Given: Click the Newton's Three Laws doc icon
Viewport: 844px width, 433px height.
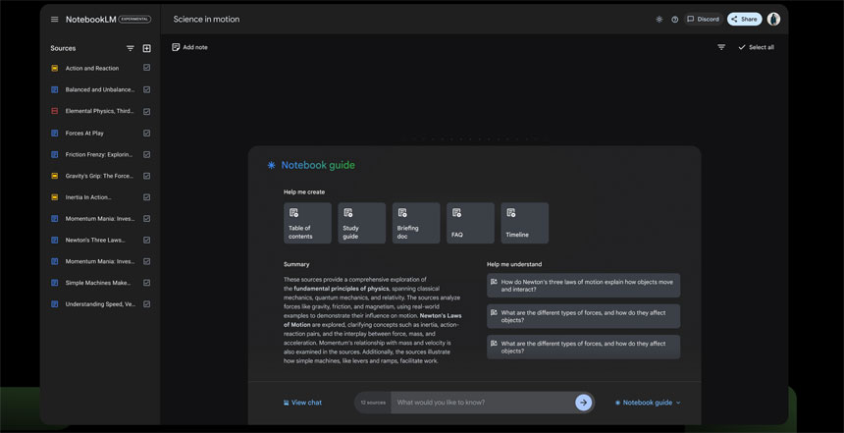Looking at the screenshot, I should pyautogui.click(x=54, y=241).
